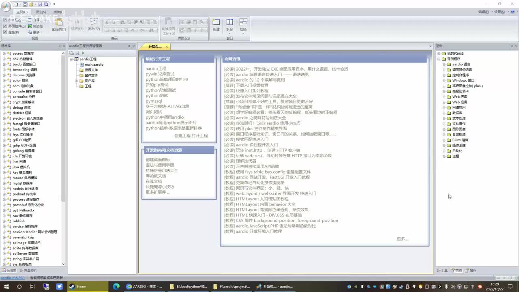Select the 更多扩展库 ... link
The width and height of the screenshot is (519, 292).
pos(158,192)
